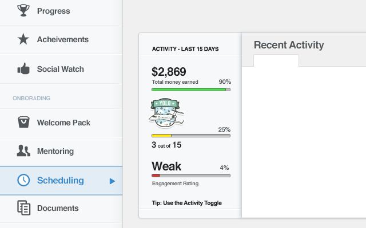Click the Social Watch thumbs-up icon
366x228 pixels.
23,69
